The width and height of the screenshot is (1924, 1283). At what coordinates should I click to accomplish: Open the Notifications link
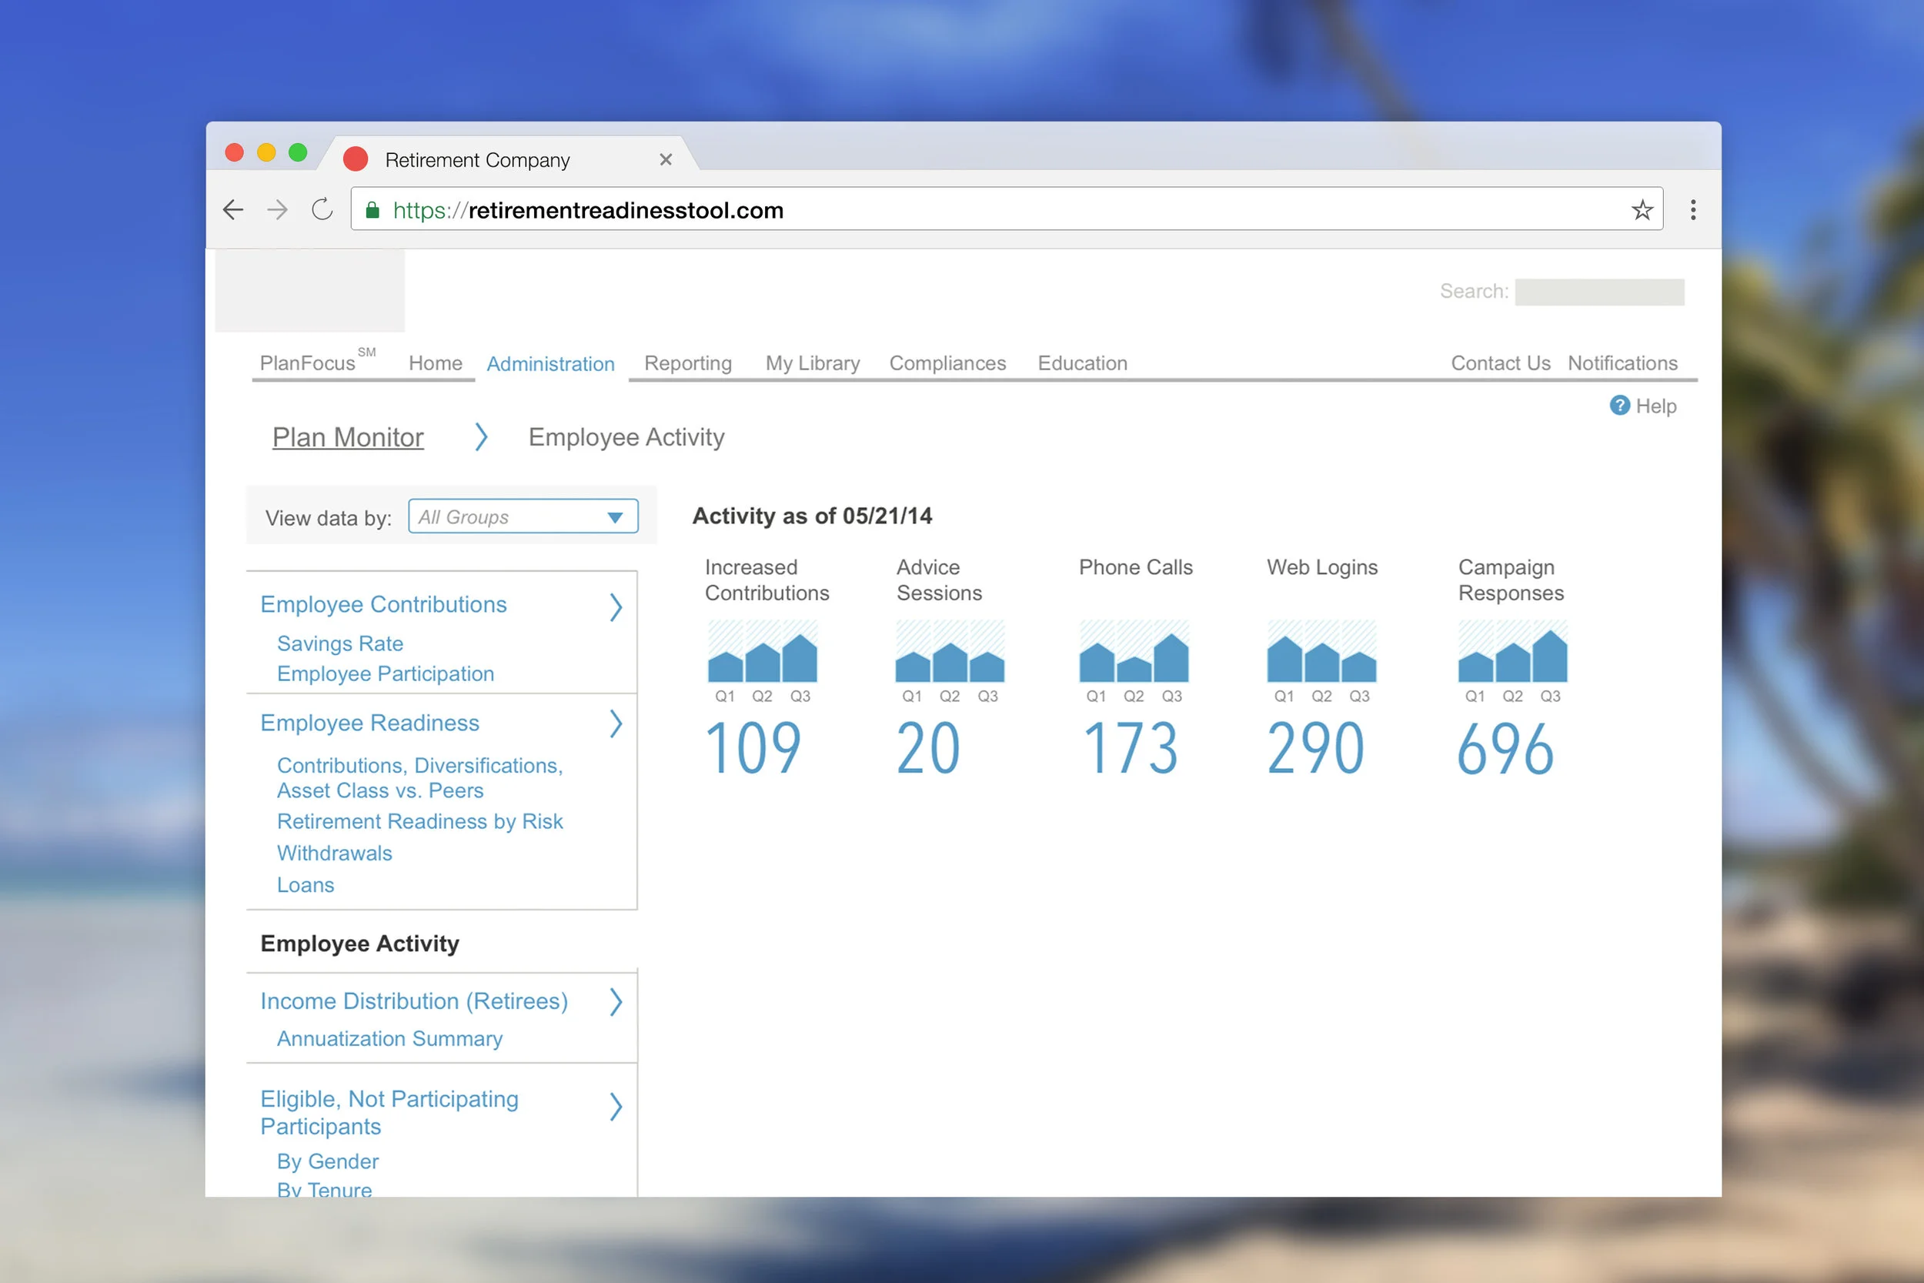1622,363
